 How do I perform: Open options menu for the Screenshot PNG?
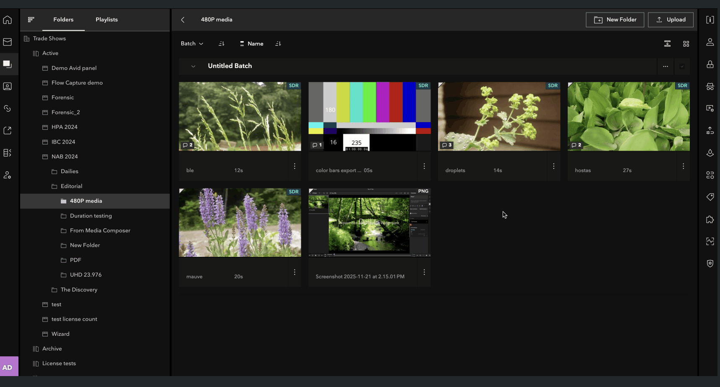[x=424, y=272]
